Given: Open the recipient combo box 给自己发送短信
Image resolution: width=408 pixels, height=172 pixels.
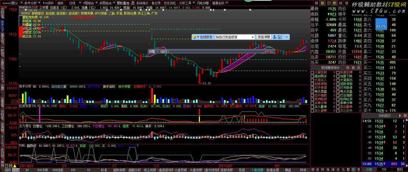Looking at the screenshot, I should 235,37.
